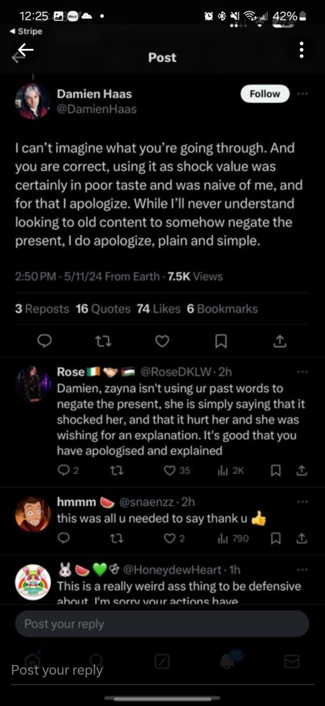This screenshot has height=706, width=325.
Task: Reply to Damien's main post
Action: [45, 341]
